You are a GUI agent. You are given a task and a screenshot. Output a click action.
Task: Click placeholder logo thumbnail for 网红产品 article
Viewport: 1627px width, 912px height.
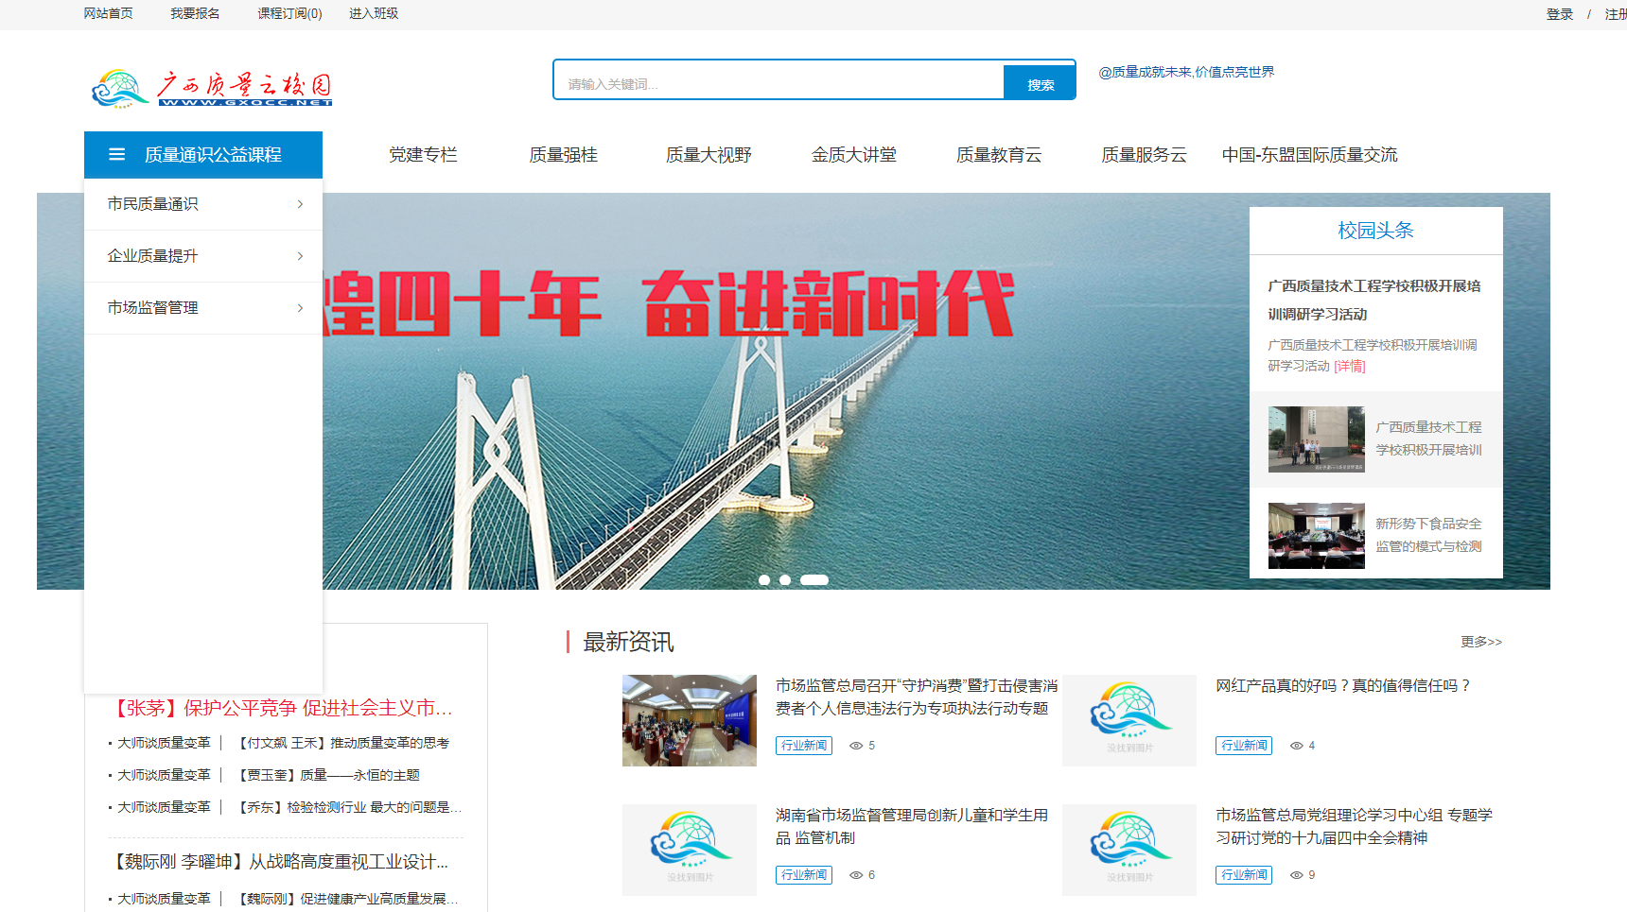click(x=1129, y=720)
